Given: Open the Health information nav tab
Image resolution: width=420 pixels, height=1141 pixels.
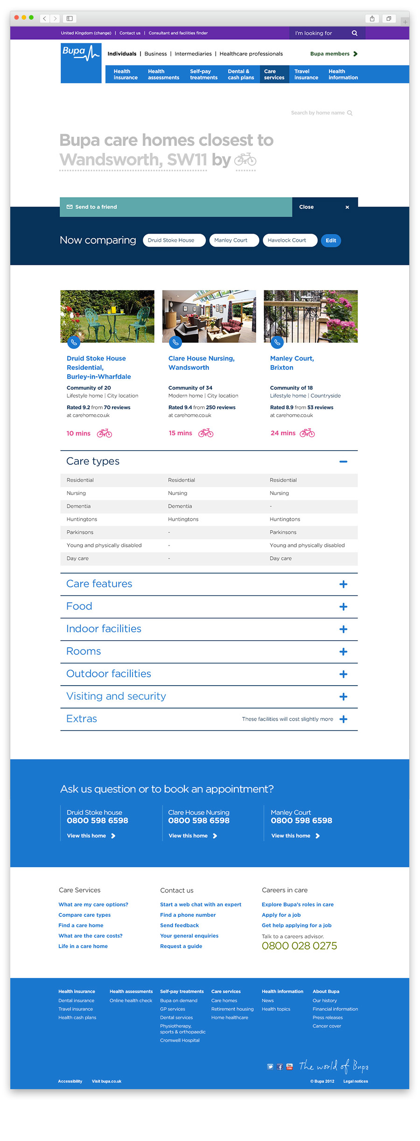Looking at the screenshot, I should tap(343, 75).
